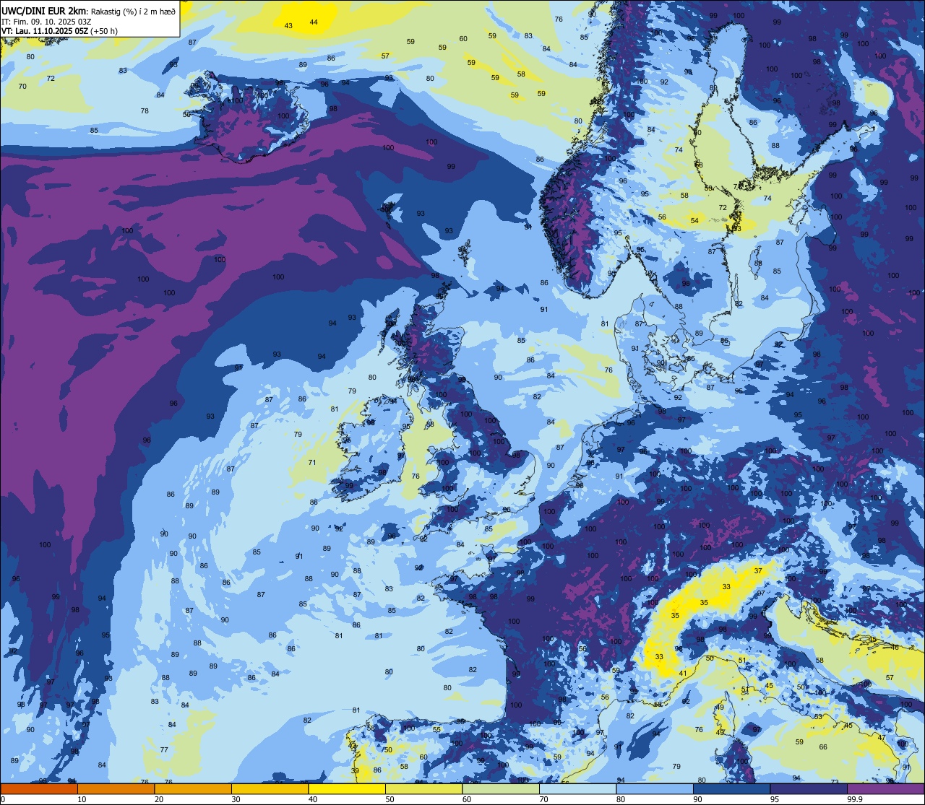Click the '95' legend tick label below colorbar
Image resolution: width=925 pixels, height=805 pixels.
(774, 799)
